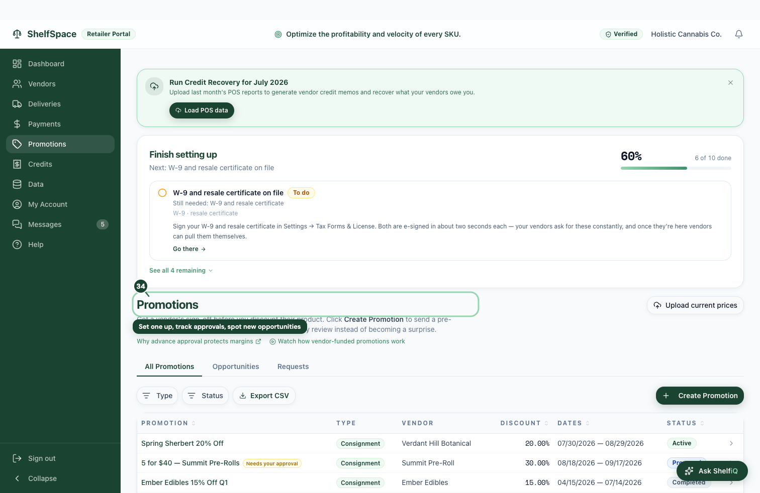Click the play icon before Watch how link
Image resolution: width=760 pixels, height=493 pixels.
(x=272, y=341)
